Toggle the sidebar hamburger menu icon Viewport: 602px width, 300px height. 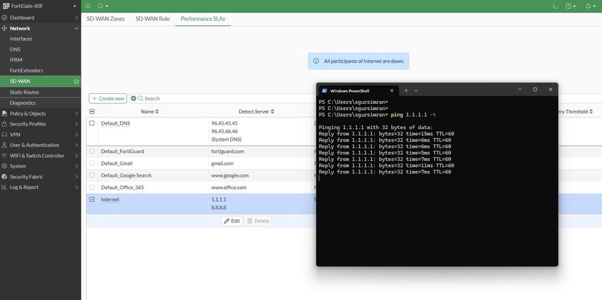pos(89,6)
